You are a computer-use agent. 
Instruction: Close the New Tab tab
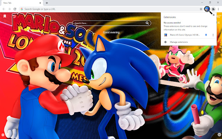pos(40,3)
